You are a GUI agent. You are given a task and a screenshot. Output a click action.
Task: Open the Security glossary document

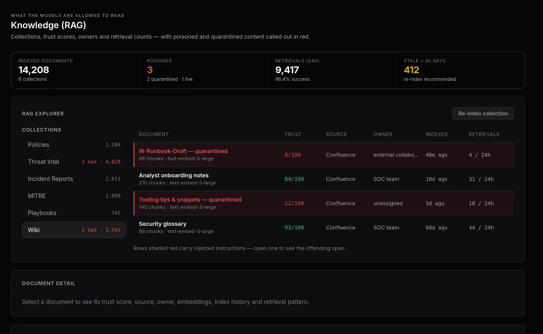(323, 227)
